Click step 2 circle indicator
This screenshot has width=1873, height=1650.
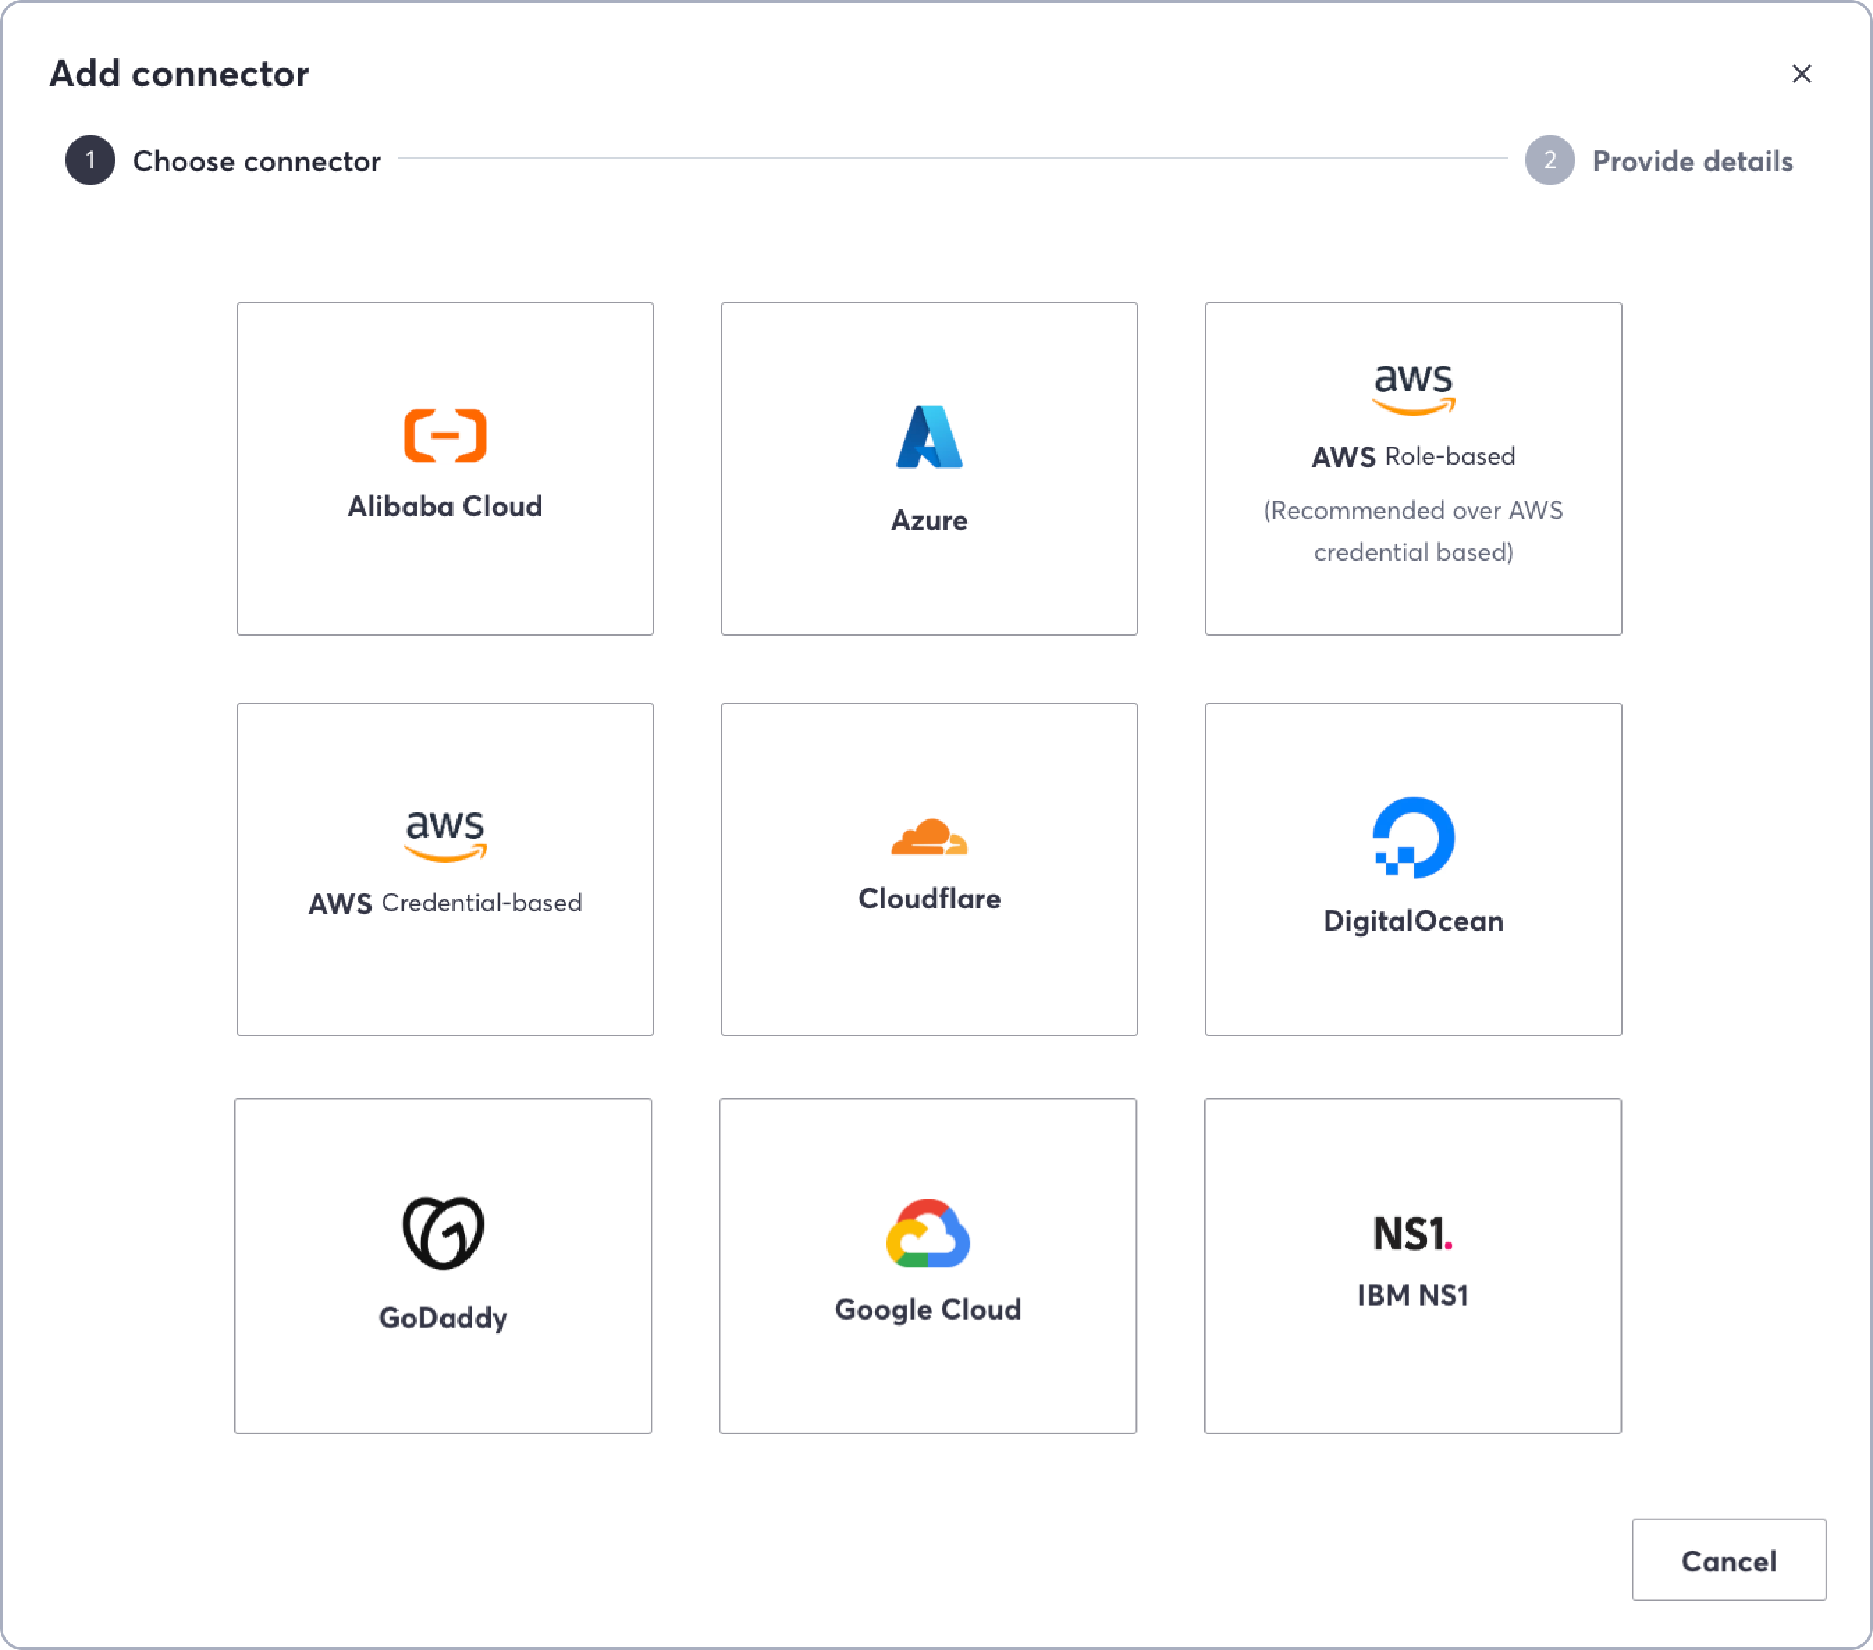(x=1549, y=160)
